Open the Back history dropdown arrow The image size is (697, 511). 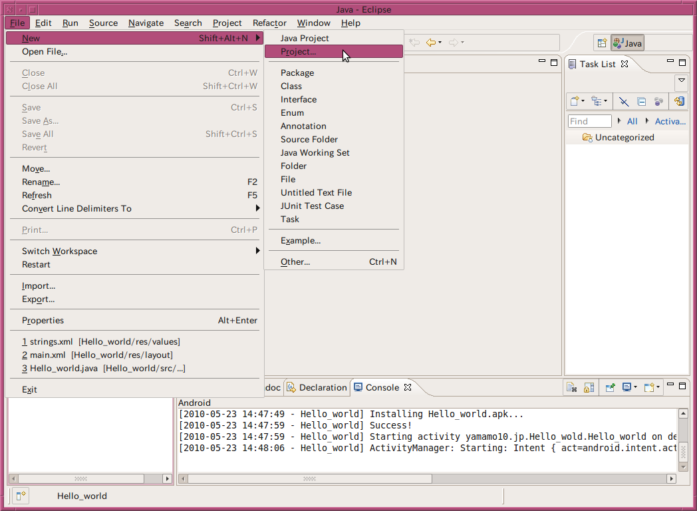pyautogui.click(x=440, y=42)
